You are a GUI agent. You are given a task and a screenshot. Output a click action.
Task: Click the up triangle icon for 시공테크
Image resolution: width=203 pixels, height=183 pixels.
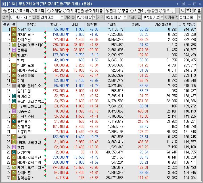67,132
